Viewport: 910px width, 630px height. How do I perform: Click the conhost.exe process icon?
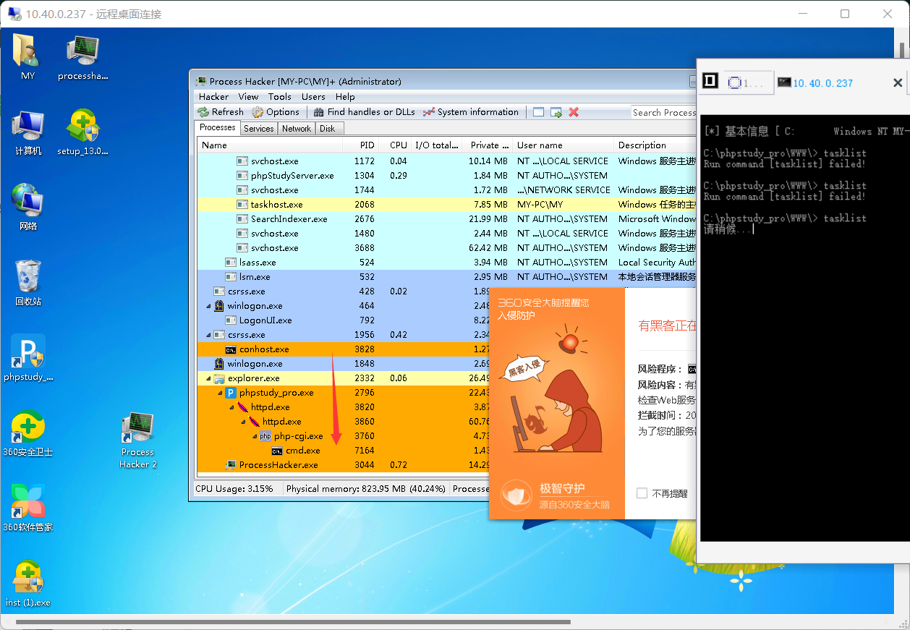pyautogui.click(x=231, y=349)
